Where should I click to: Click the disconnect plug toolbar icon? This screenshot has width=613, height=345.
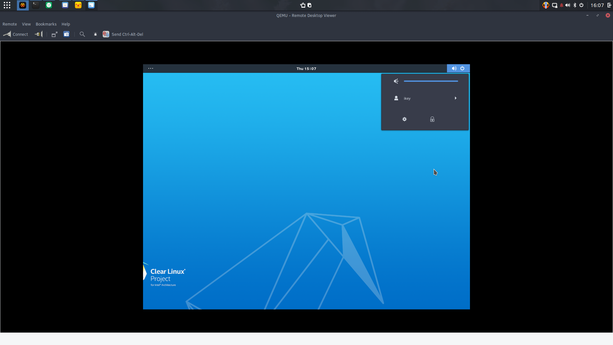point(39,34)
